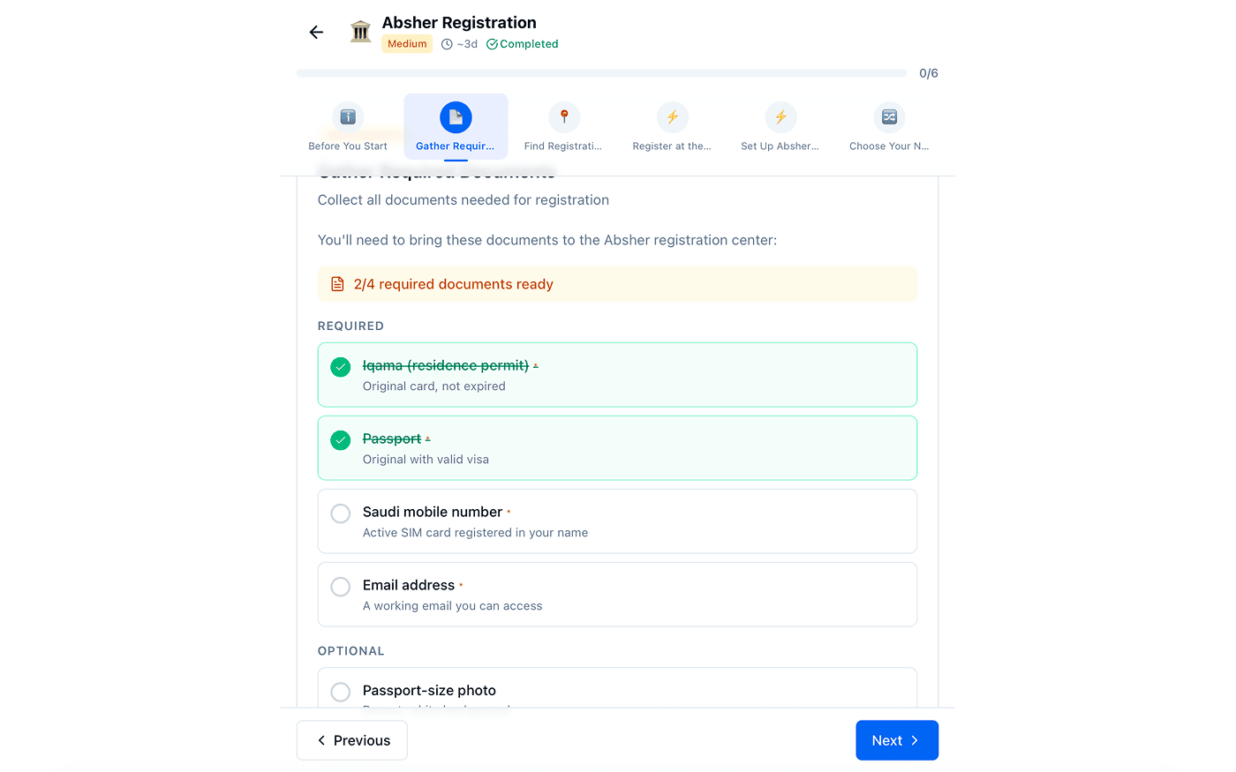The height and width of the screenshot is (772, 1236).
Task: Click the Completed status badge
Action: click(x=522, y=43)
